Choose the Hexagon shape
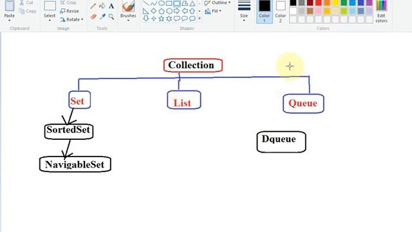 coord(169,11)
